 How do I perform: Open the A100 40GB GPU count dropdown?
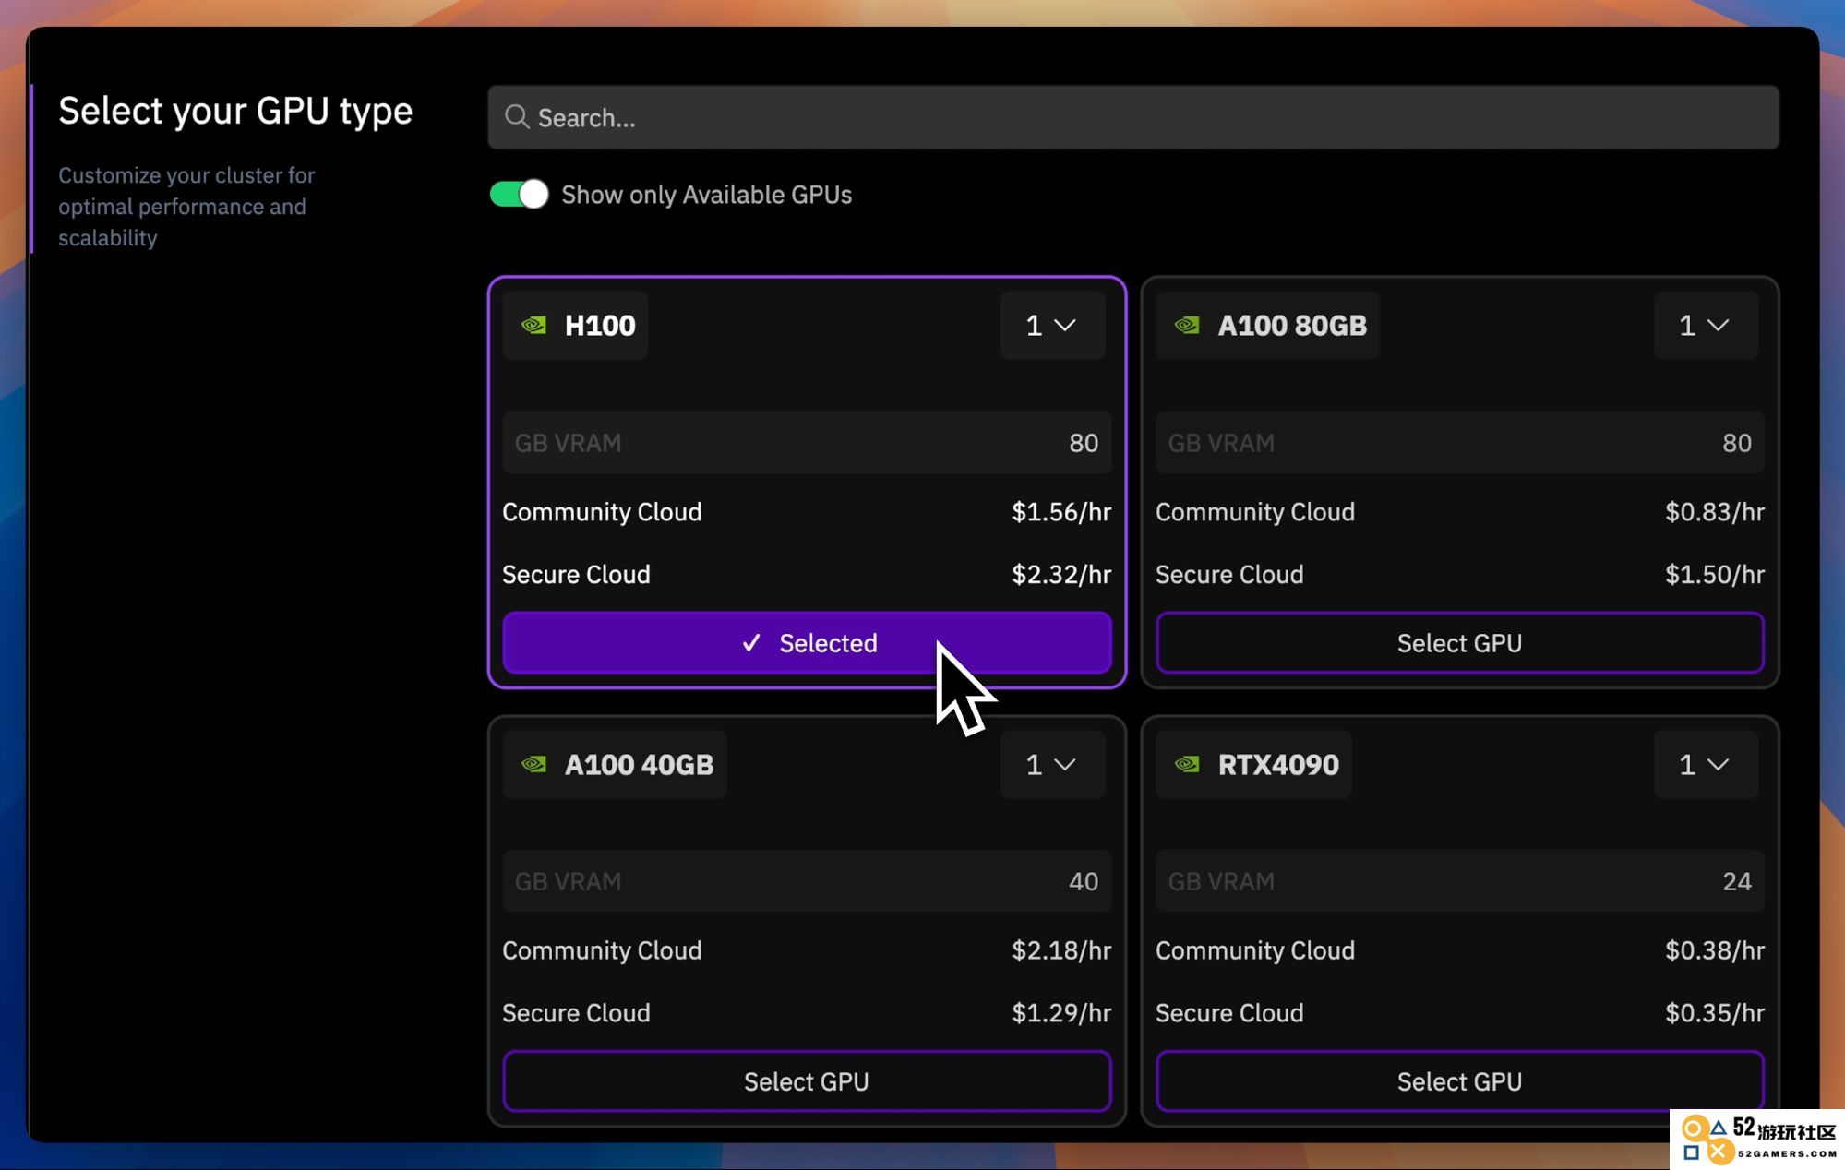click(x=1052, y=764)
